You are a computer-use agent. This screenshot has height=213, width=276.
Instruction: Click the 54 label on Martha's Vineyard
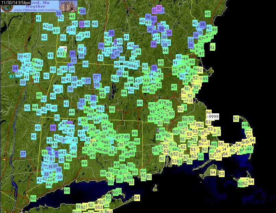coord(213,173)
